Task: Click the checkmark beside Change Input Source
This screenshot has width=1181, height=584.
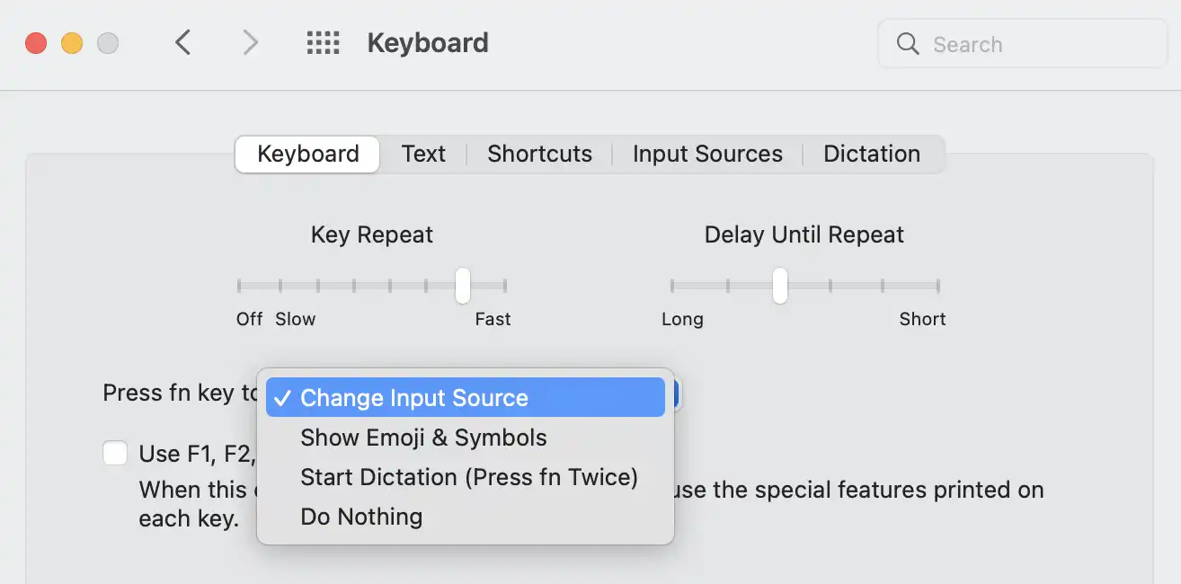Action: click(x=284, y=397)
